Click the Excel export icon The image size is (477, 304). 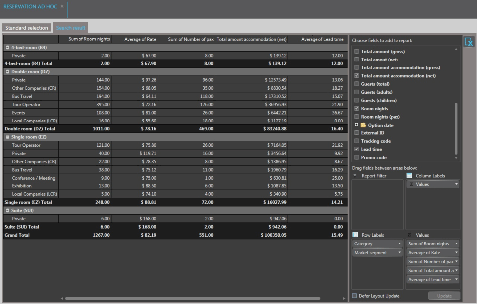469,42
